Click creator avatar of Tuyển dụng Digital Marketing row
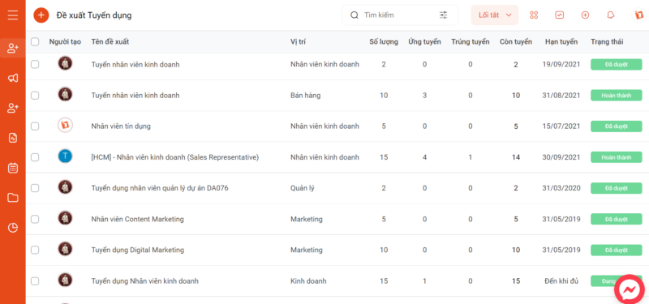The width and height of the screenshot is (649, 304). pos(65,249)
